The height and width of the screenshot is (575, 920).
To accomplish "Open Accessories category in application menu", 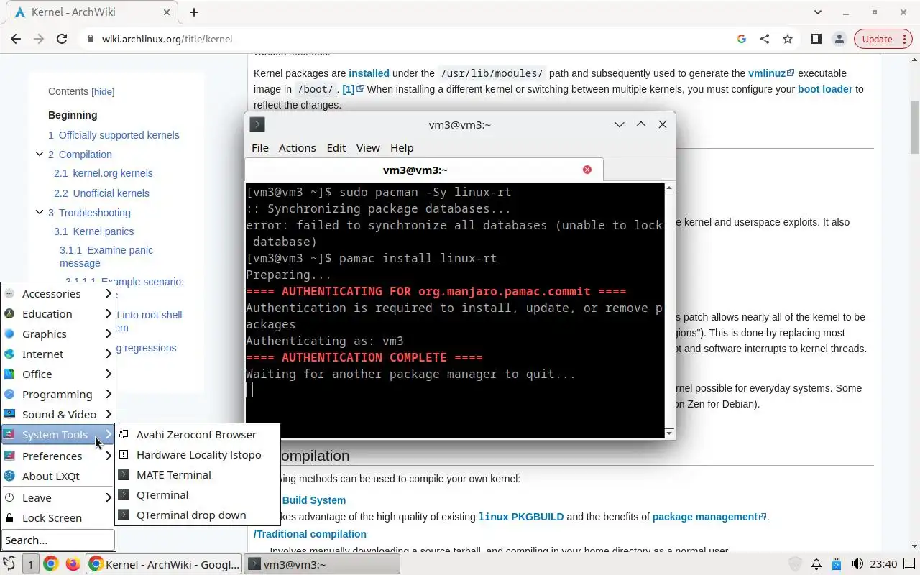I will (57, 293).
